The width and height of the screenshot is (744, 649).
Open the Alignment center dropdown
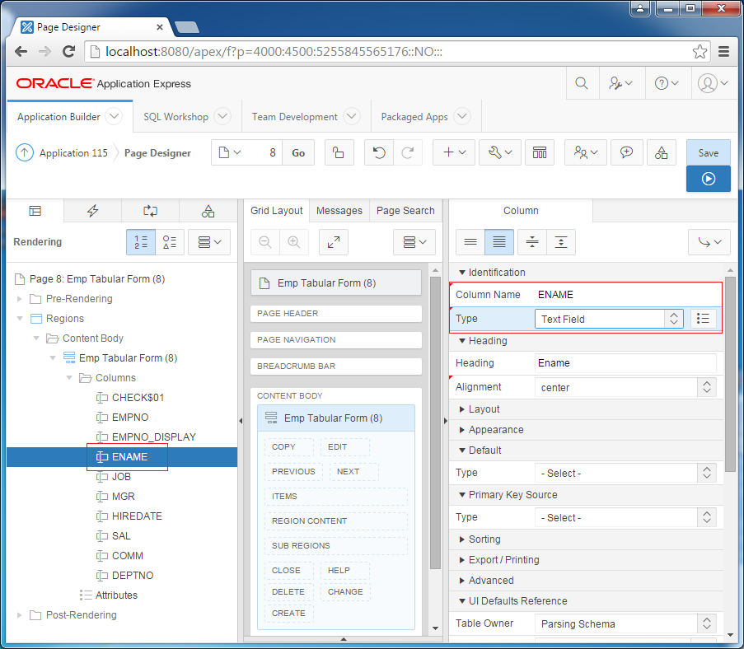[625, 387]
